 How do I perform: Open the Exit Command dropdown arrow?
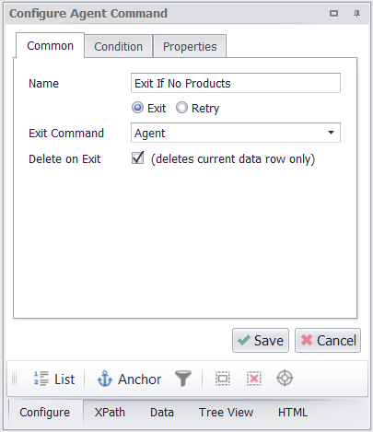(x=331, y=133)
